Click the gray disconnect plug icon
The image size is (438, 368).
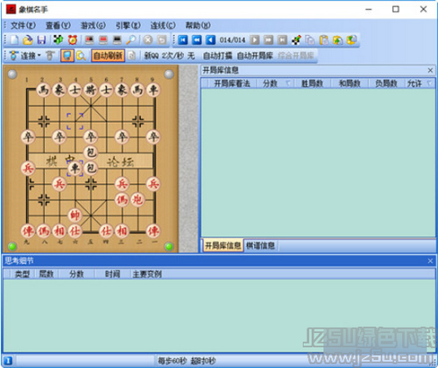click(50, 55)
